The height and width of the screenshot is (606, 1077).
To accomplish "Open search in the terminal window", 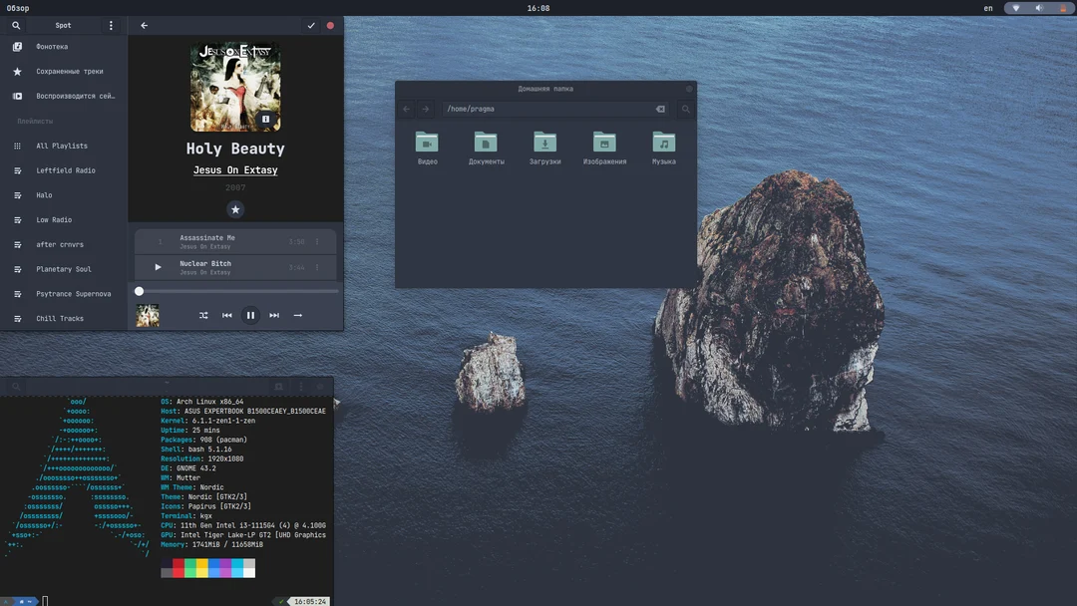I will coord(16,386).
